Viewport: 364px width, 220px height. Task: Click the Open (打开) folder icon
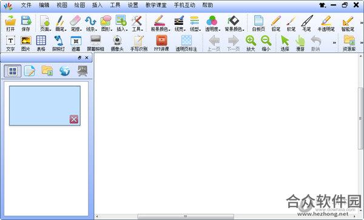[10, 22]
